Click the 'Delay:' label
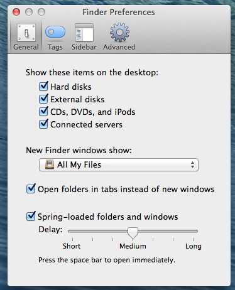 [x=50, y=230]
